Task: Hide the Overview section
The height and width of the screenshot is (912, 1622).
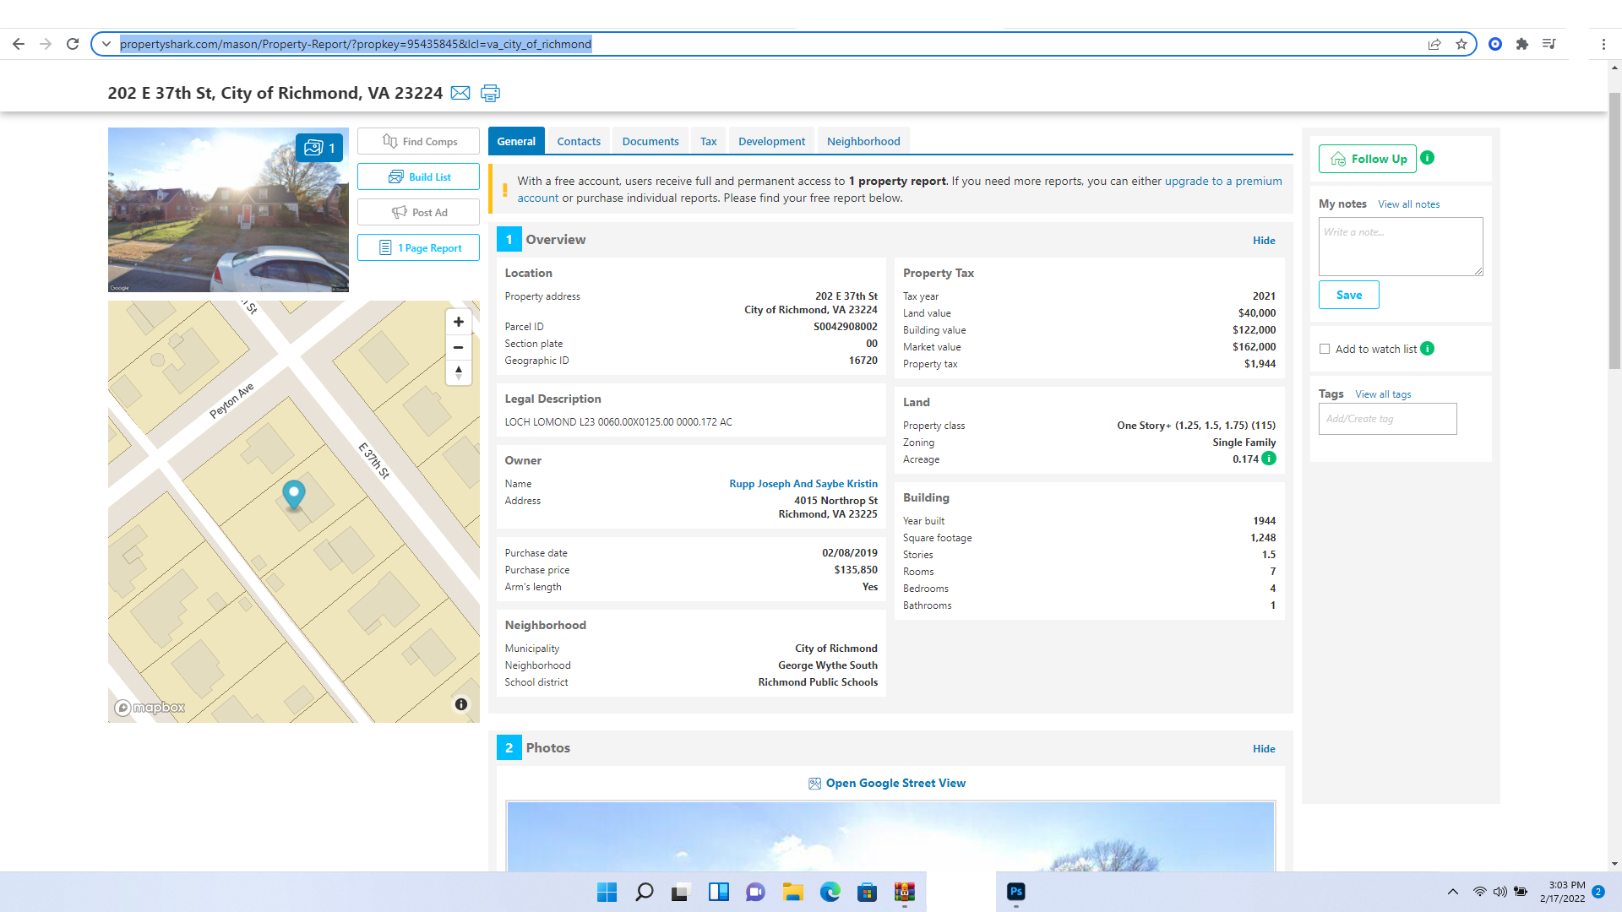Action: 1264,241
